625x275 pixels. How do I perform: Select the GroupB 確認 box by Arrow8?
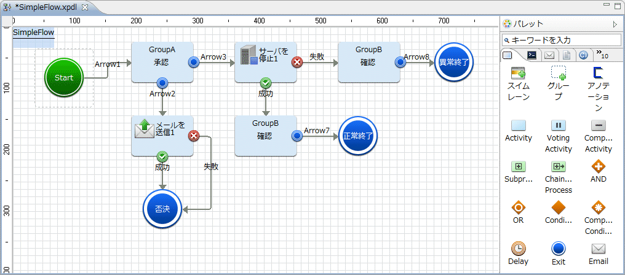[369, 62]
